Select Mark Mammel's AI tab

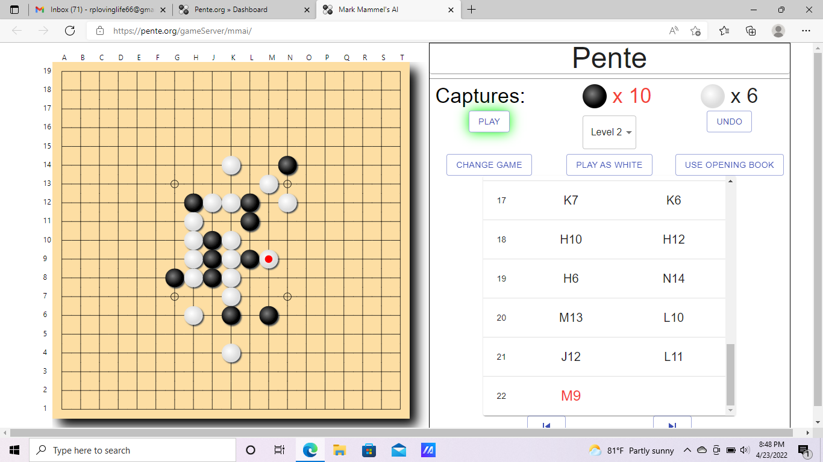(389, 10)
